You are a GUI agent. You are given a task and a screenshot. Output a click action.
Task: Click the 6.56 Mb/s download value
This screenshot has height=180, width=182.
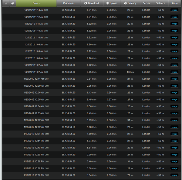tap(92, 106)
